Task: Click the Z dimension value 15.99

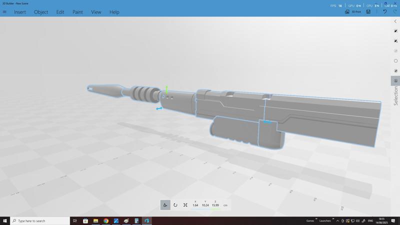Action: pos(215,205)
